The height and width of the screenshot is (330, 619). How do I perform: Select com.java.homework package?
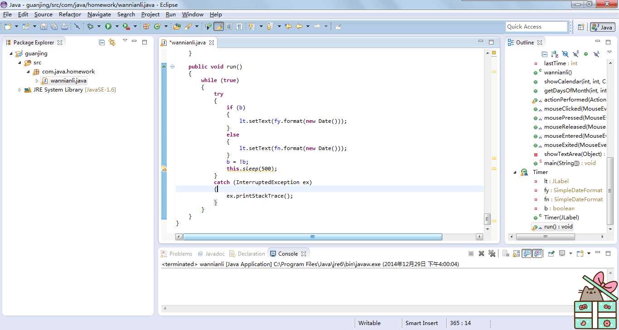(x=64, y=72)
